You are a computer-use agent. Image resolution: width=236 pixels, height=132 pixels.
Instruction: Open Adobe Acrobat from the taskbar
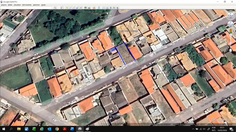65,129
